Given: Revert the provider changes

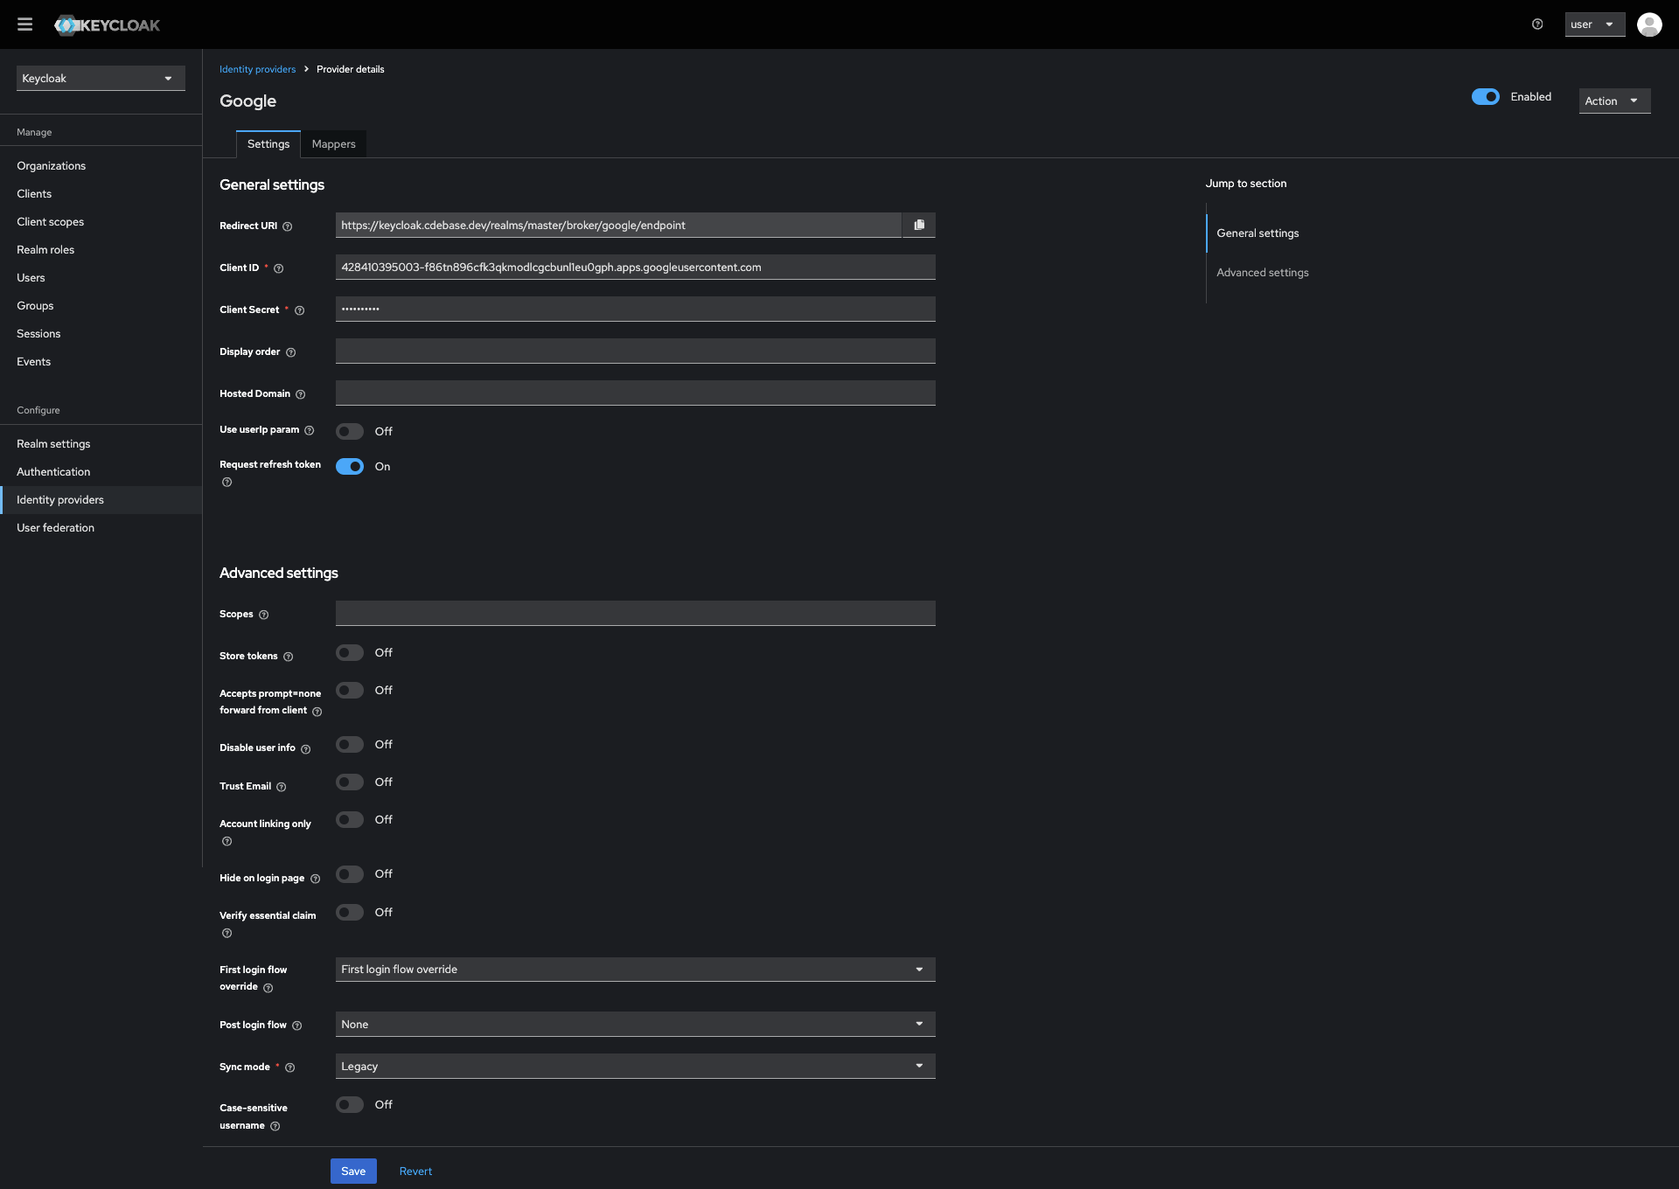Looking at the screenshot, I should pyautogui.click(x=415, y=1171).
